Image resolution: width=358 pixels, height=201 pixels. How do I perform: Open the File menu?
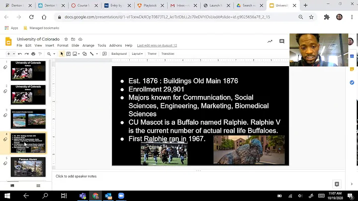(19, 45)
